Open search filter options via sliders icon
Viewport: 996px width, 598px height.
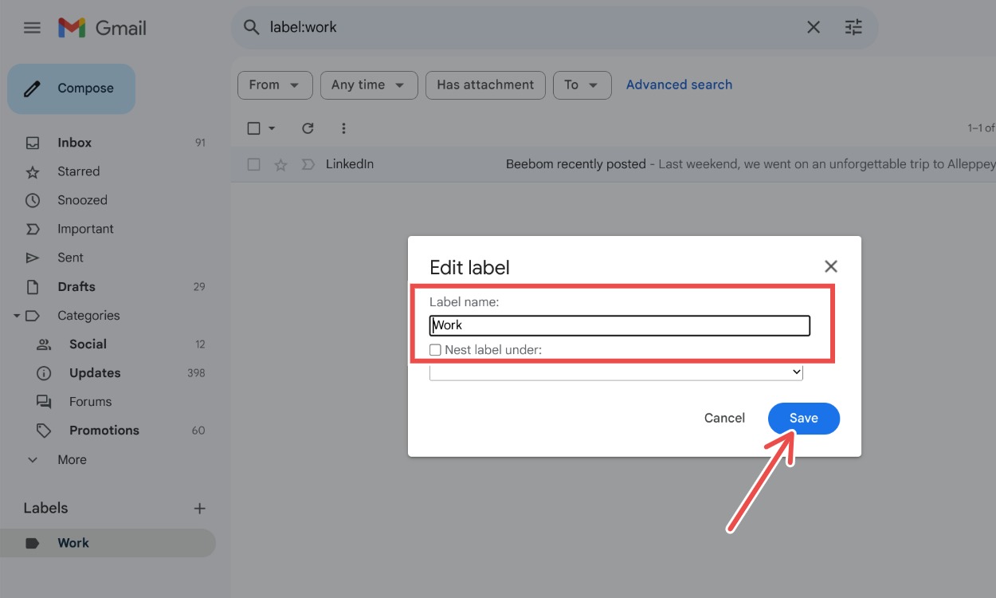click(853, 26)
